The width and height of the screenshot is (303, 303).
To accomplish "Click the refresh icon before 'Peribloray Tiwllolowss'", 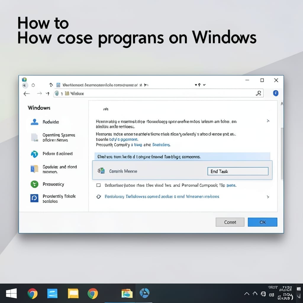I will (99, 197).
